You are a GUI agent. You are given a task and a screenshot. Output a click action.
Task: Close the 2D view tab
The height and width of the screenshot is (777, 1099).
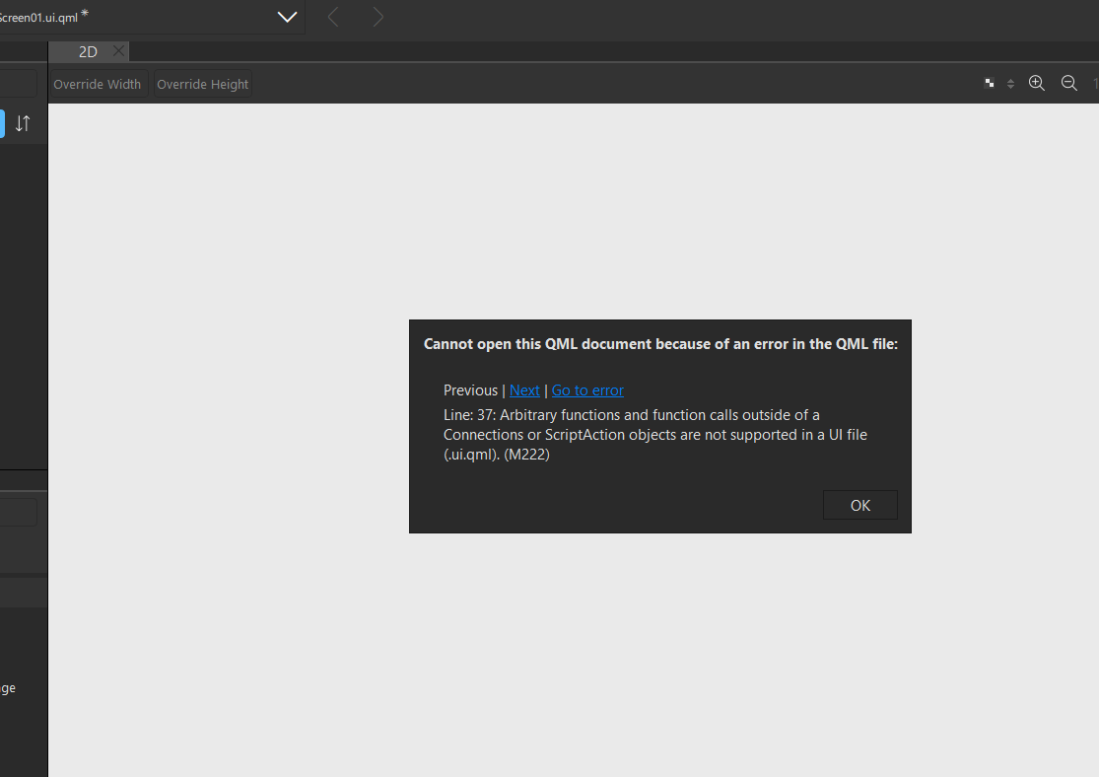(118, 51)
